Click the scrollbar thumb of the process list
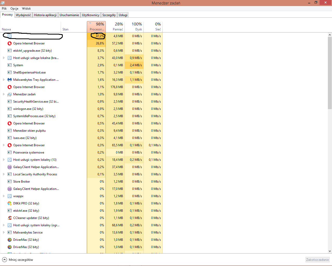Viewport: 332px width, 266px height. 330,73
